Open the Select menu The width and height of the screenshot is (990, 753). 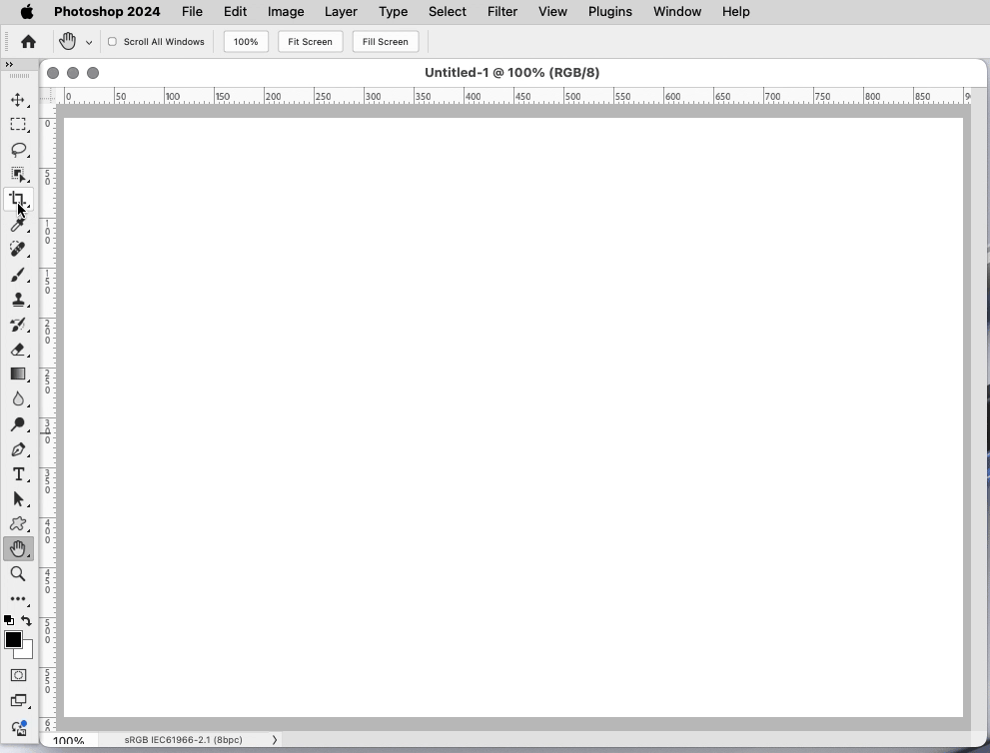pos(447,11)
